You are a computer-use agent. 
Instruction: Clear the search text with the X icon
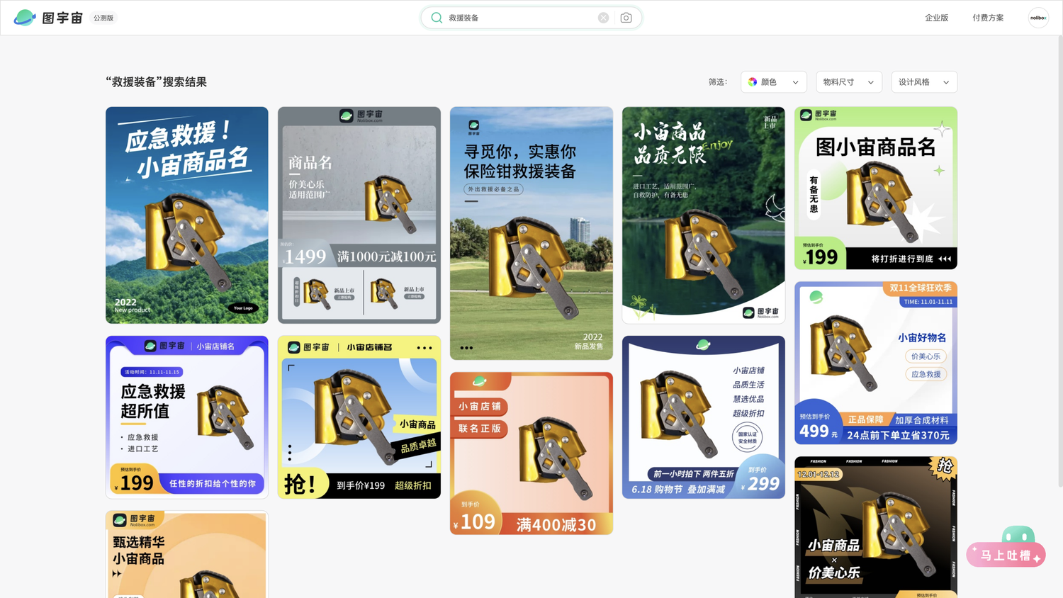tap(603, 18)
